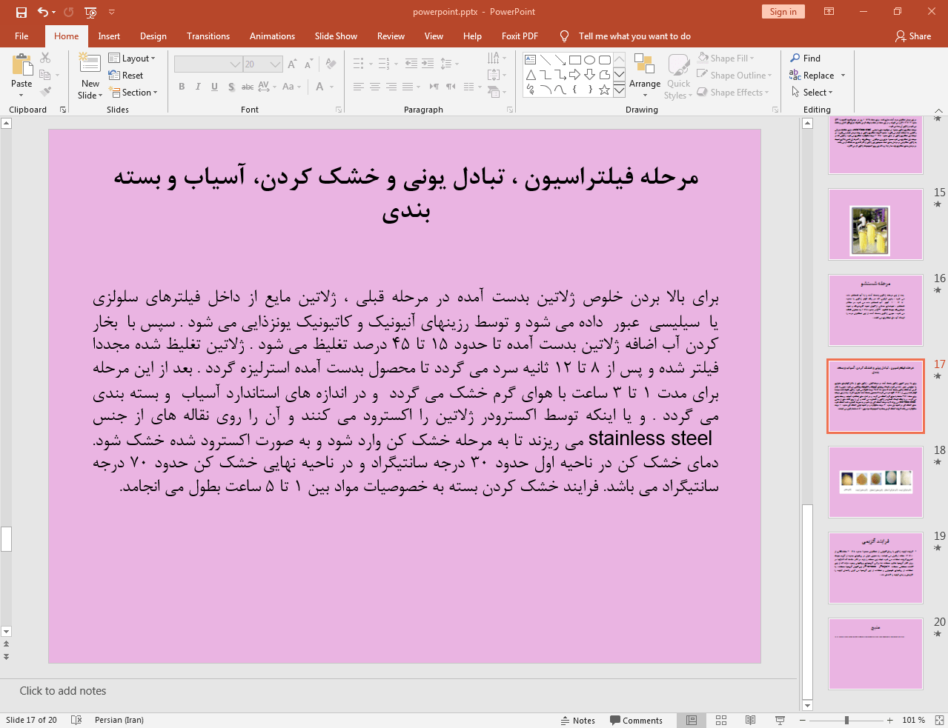
Task: Expand the shapes gallery More arrow
Action: [x=619, y=90]
